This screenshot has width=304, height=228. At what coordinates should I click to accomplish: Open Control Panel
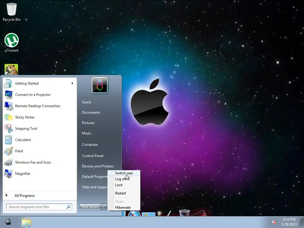pos(93,156)
